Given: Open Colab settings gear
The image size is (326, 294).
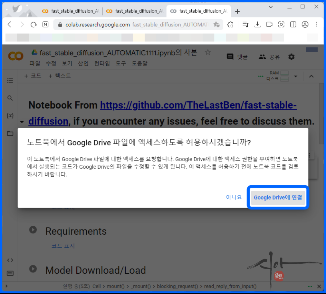Looking at the screenshot, I should click(x=292, y=57).
